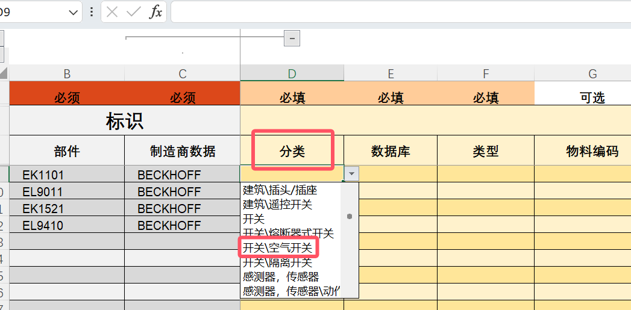Select 开关\空气开关 from the dropdown list
This screenshot has height=310, width=631.
pyautogui.click(x=279, y=248)
